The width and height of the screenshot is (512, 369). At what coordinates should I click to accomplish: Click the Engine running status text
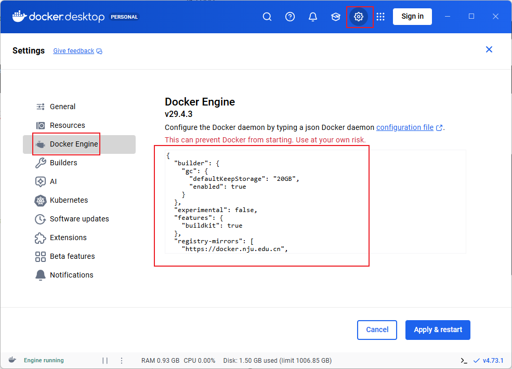[x=44, y=361]
